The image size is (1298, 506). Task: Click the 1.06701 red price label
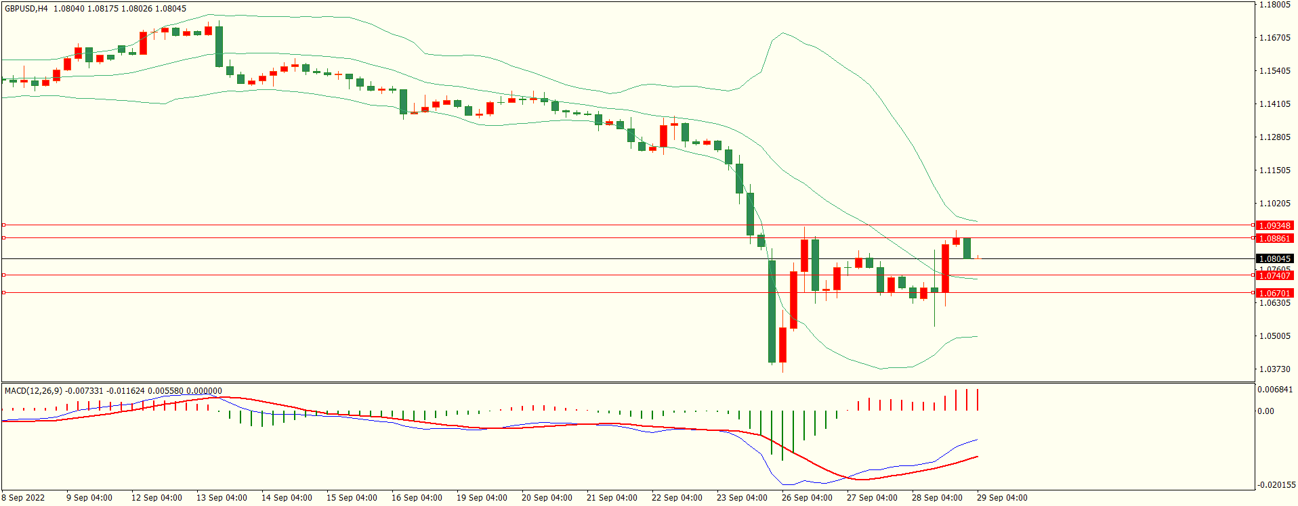click(1274, 293)
